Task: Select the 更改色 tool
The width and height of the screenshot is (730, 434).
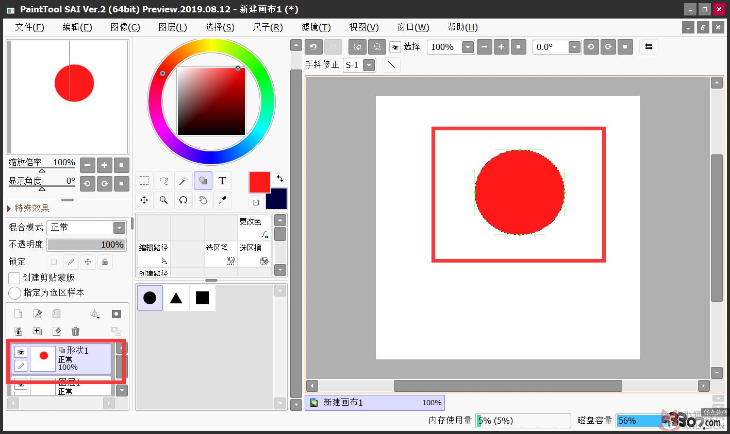Action: click(254, 228)
